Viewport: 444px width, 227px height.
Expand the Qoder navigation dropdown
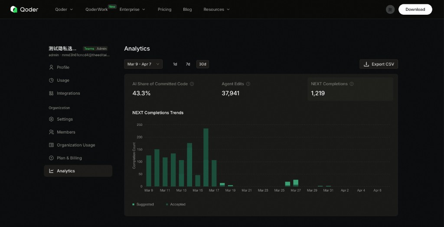[64, 10]
